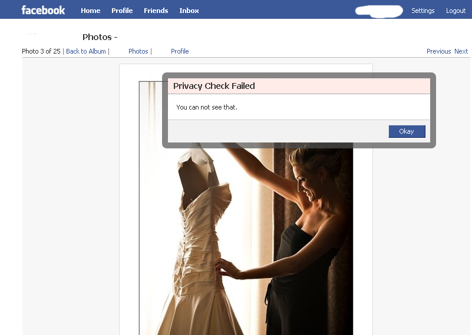This screenshot has height=335, width=472.
Task: Click the Privacy Check Failed title bar
Action: 299,86
